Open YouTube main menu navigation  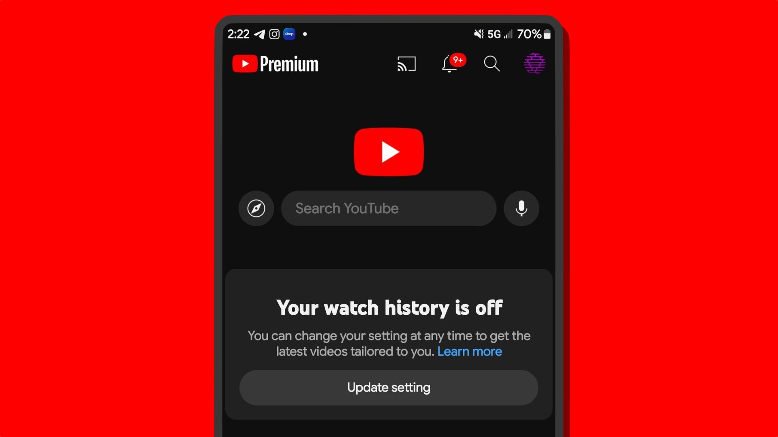(535, 63)
